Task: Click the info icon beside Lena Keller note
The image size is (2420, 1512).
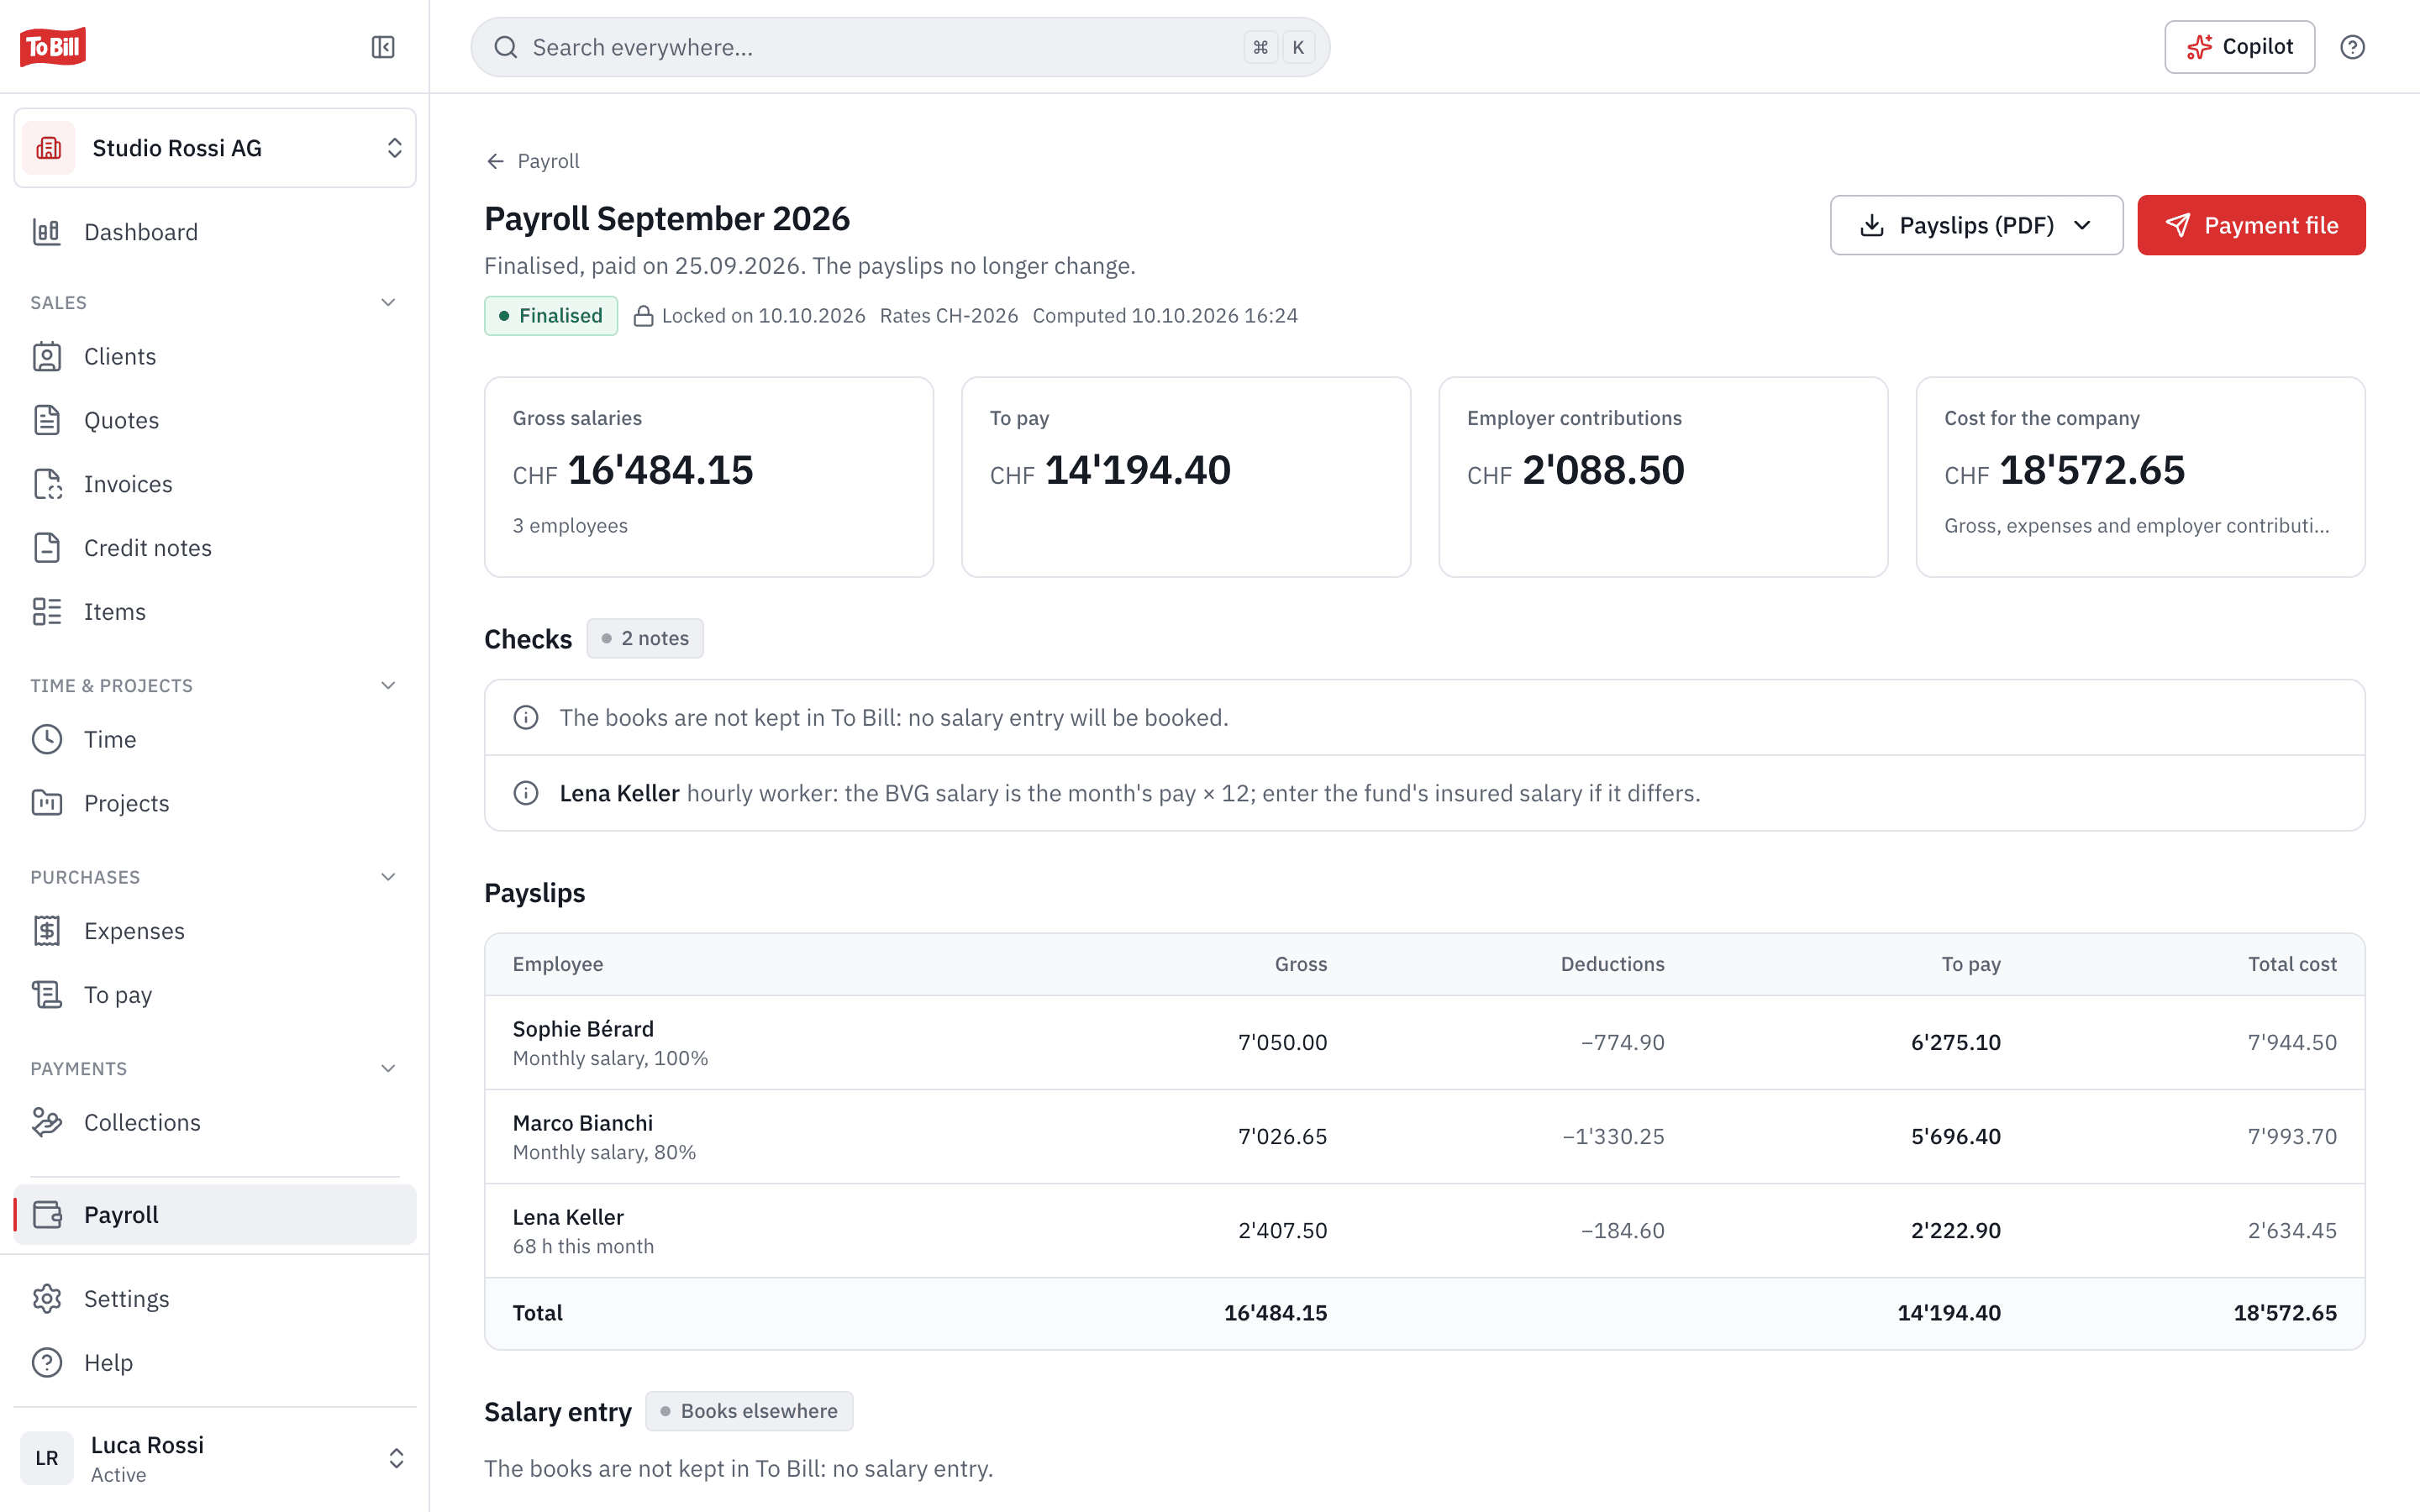Action: (x=526, y=793)
